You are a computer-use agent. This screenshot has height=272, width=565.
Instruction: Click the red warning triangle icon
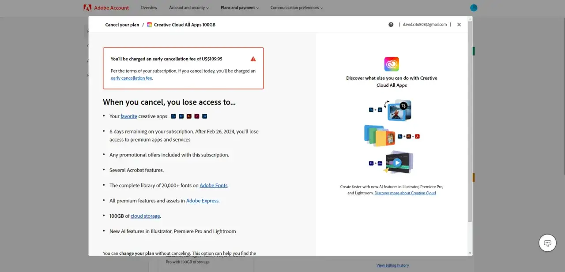pos(253,59)
